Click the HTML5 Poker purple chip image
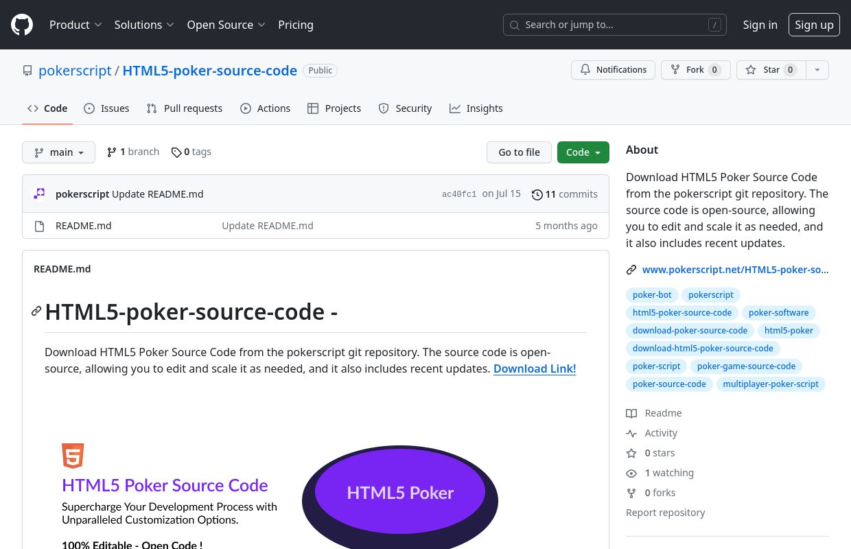Image resolution: width=851 pixels, height=549 pixels. pos(400,497)
